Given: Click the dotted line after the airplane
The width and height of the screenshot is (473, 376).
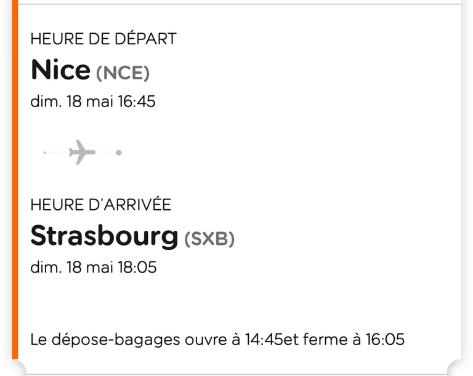Looking at the screenshot, I should (105, 152).
